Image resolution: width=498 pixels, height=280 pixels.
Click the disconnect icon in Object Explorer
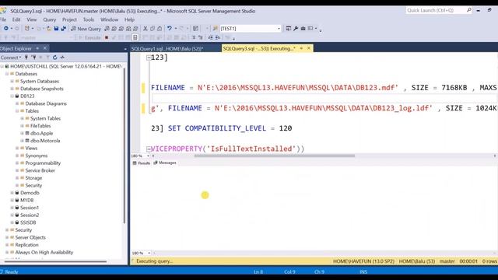tap(33, 58)
